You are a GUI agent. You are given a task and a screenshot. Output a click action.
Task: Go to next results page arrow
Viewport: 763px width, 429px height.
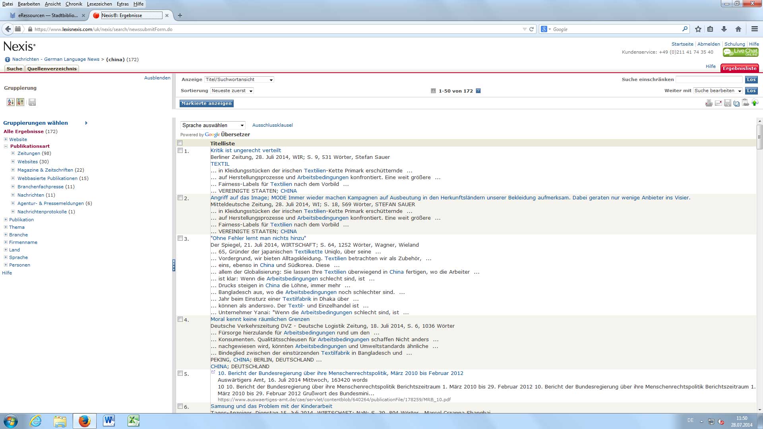[478, 91]
